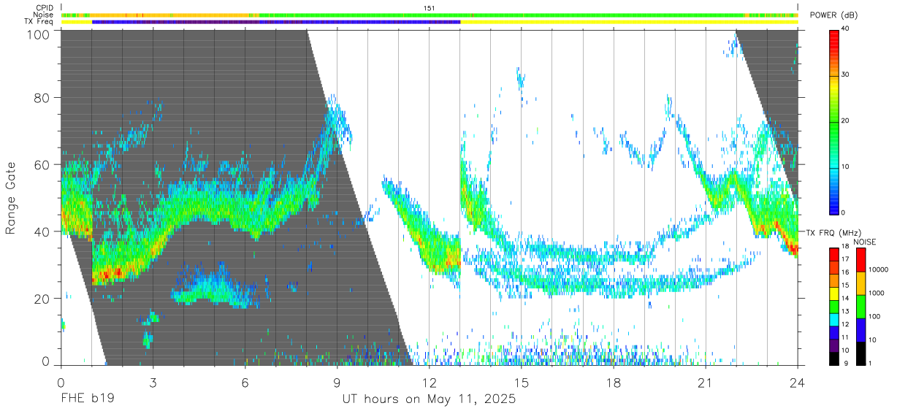Click range gate tick 40
The image size is (897, 414).
(x=42, y=231)
